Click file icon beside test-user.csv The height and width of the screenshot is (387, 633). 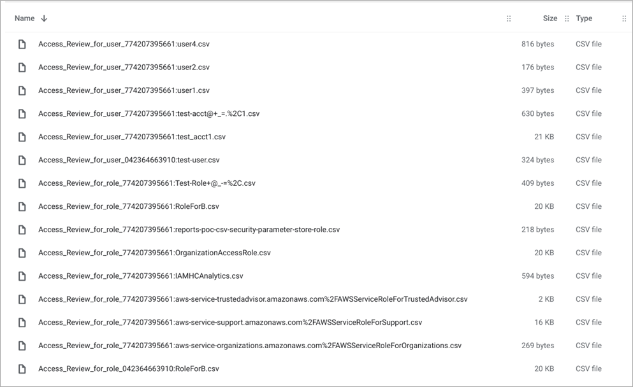(x=22, y=160)
